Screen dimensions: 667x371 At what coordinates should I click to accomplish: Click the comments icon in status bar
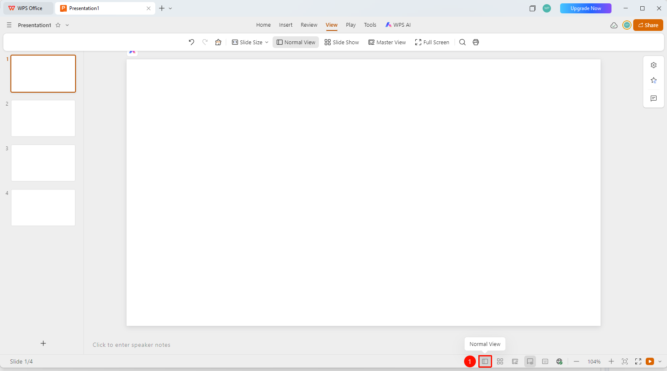(545, 361)
